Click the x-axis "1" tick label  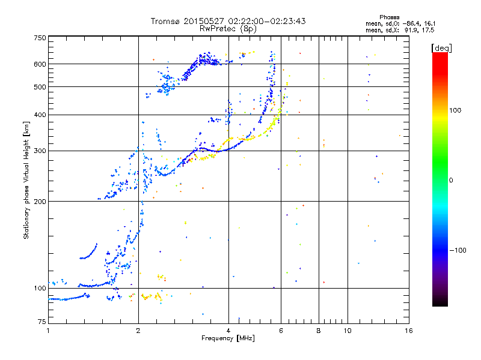(48, 331)
